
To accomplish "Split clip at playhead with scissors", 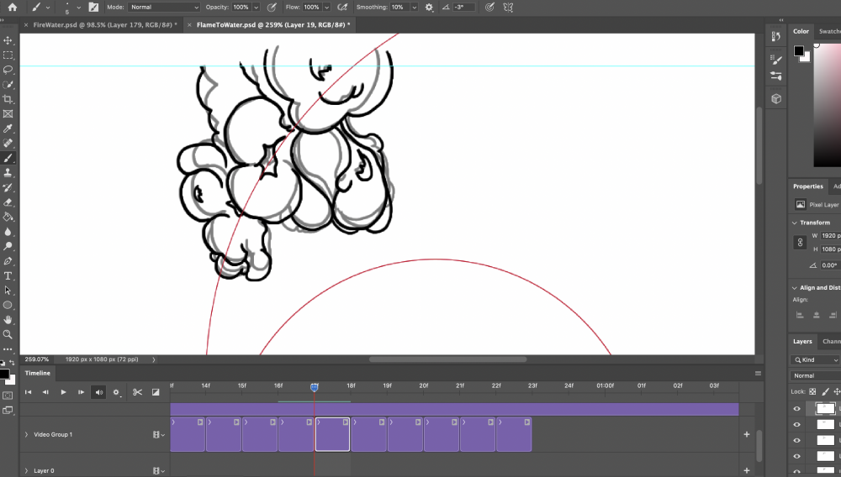I will click(138, 392).
